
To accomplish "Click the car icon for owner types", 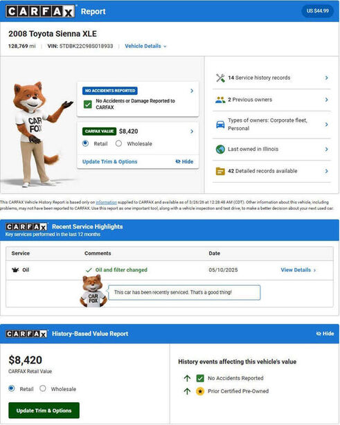I will pyautogui.click(x=220, y=125).
